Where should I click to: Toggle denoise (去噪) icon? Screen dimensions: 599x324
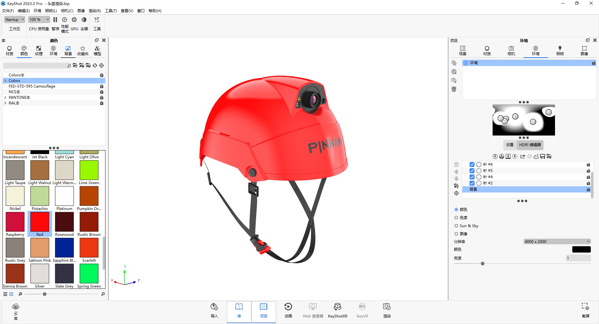pyautogui.click(x=84, y=20)
